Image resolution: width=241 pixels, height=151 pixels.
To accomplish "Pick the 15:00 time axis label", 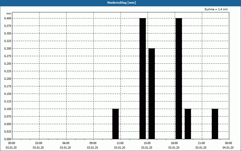I will click(147, 143).
